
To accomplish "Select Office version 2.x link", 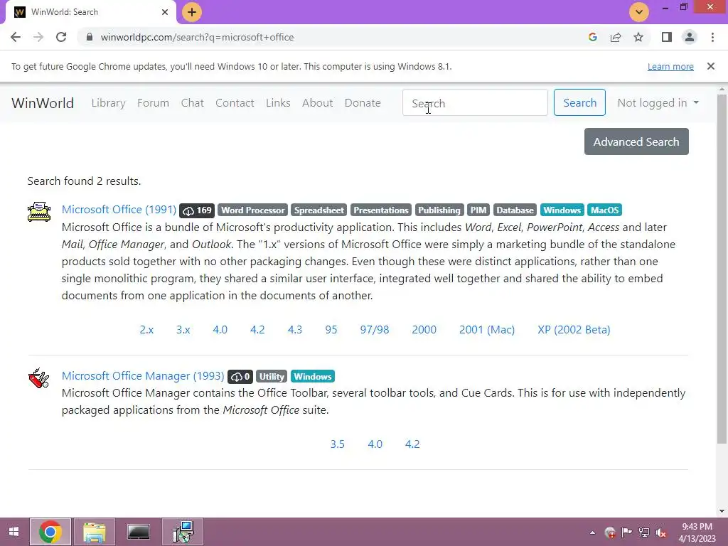I will pos(146,330).
